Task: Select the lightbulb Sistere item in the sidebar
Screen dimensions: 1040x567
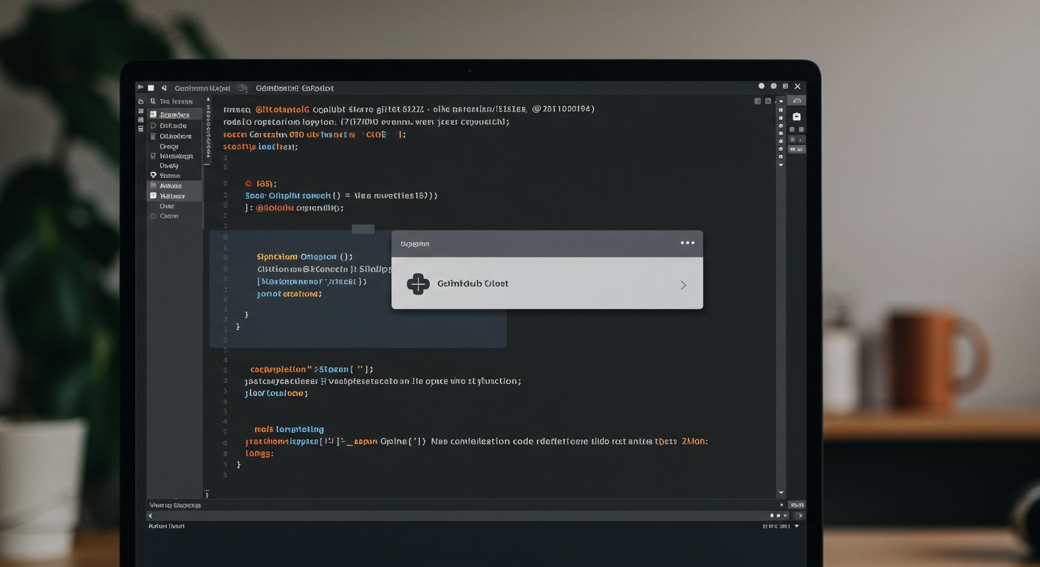Action: (x=175, y=175)
